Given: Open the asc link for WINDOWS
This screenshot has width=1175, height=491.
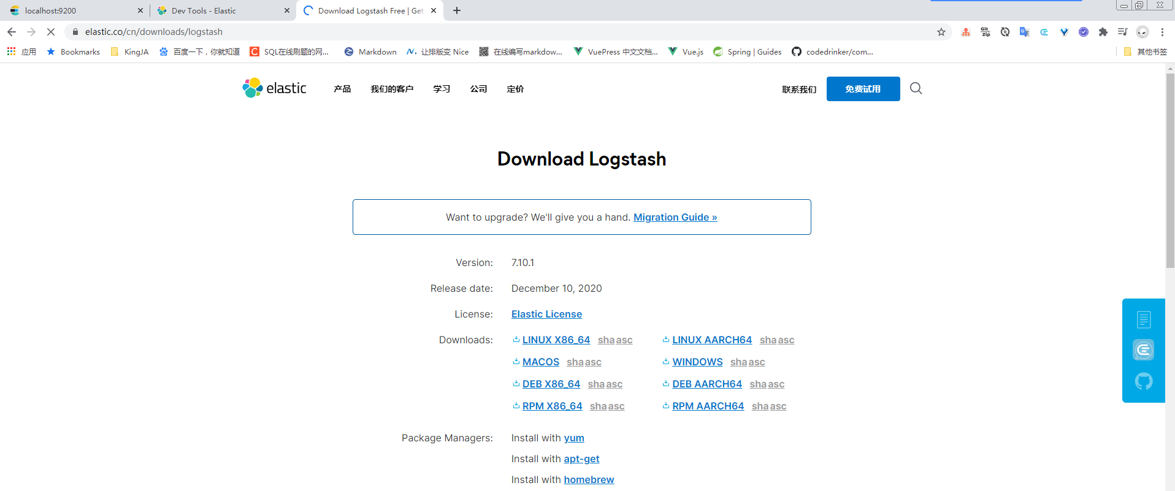Looking at the screenshot, I should pyautogui.click(x=757, y=362).
